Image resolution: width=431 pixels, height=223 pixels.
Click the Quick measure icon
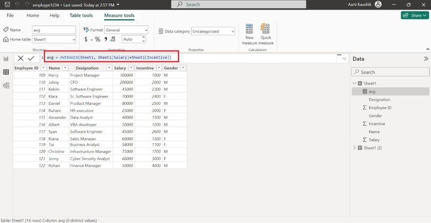click(265, 29)
